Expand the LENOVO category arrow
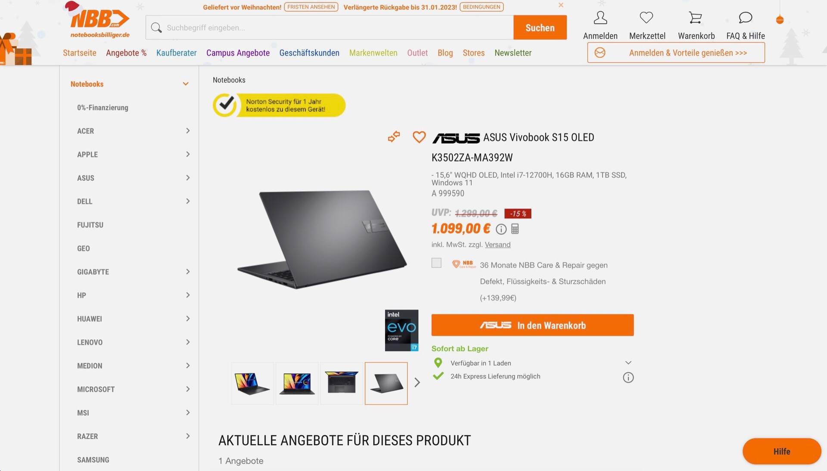Screen dimensions: 827x471 coord(188,342)
